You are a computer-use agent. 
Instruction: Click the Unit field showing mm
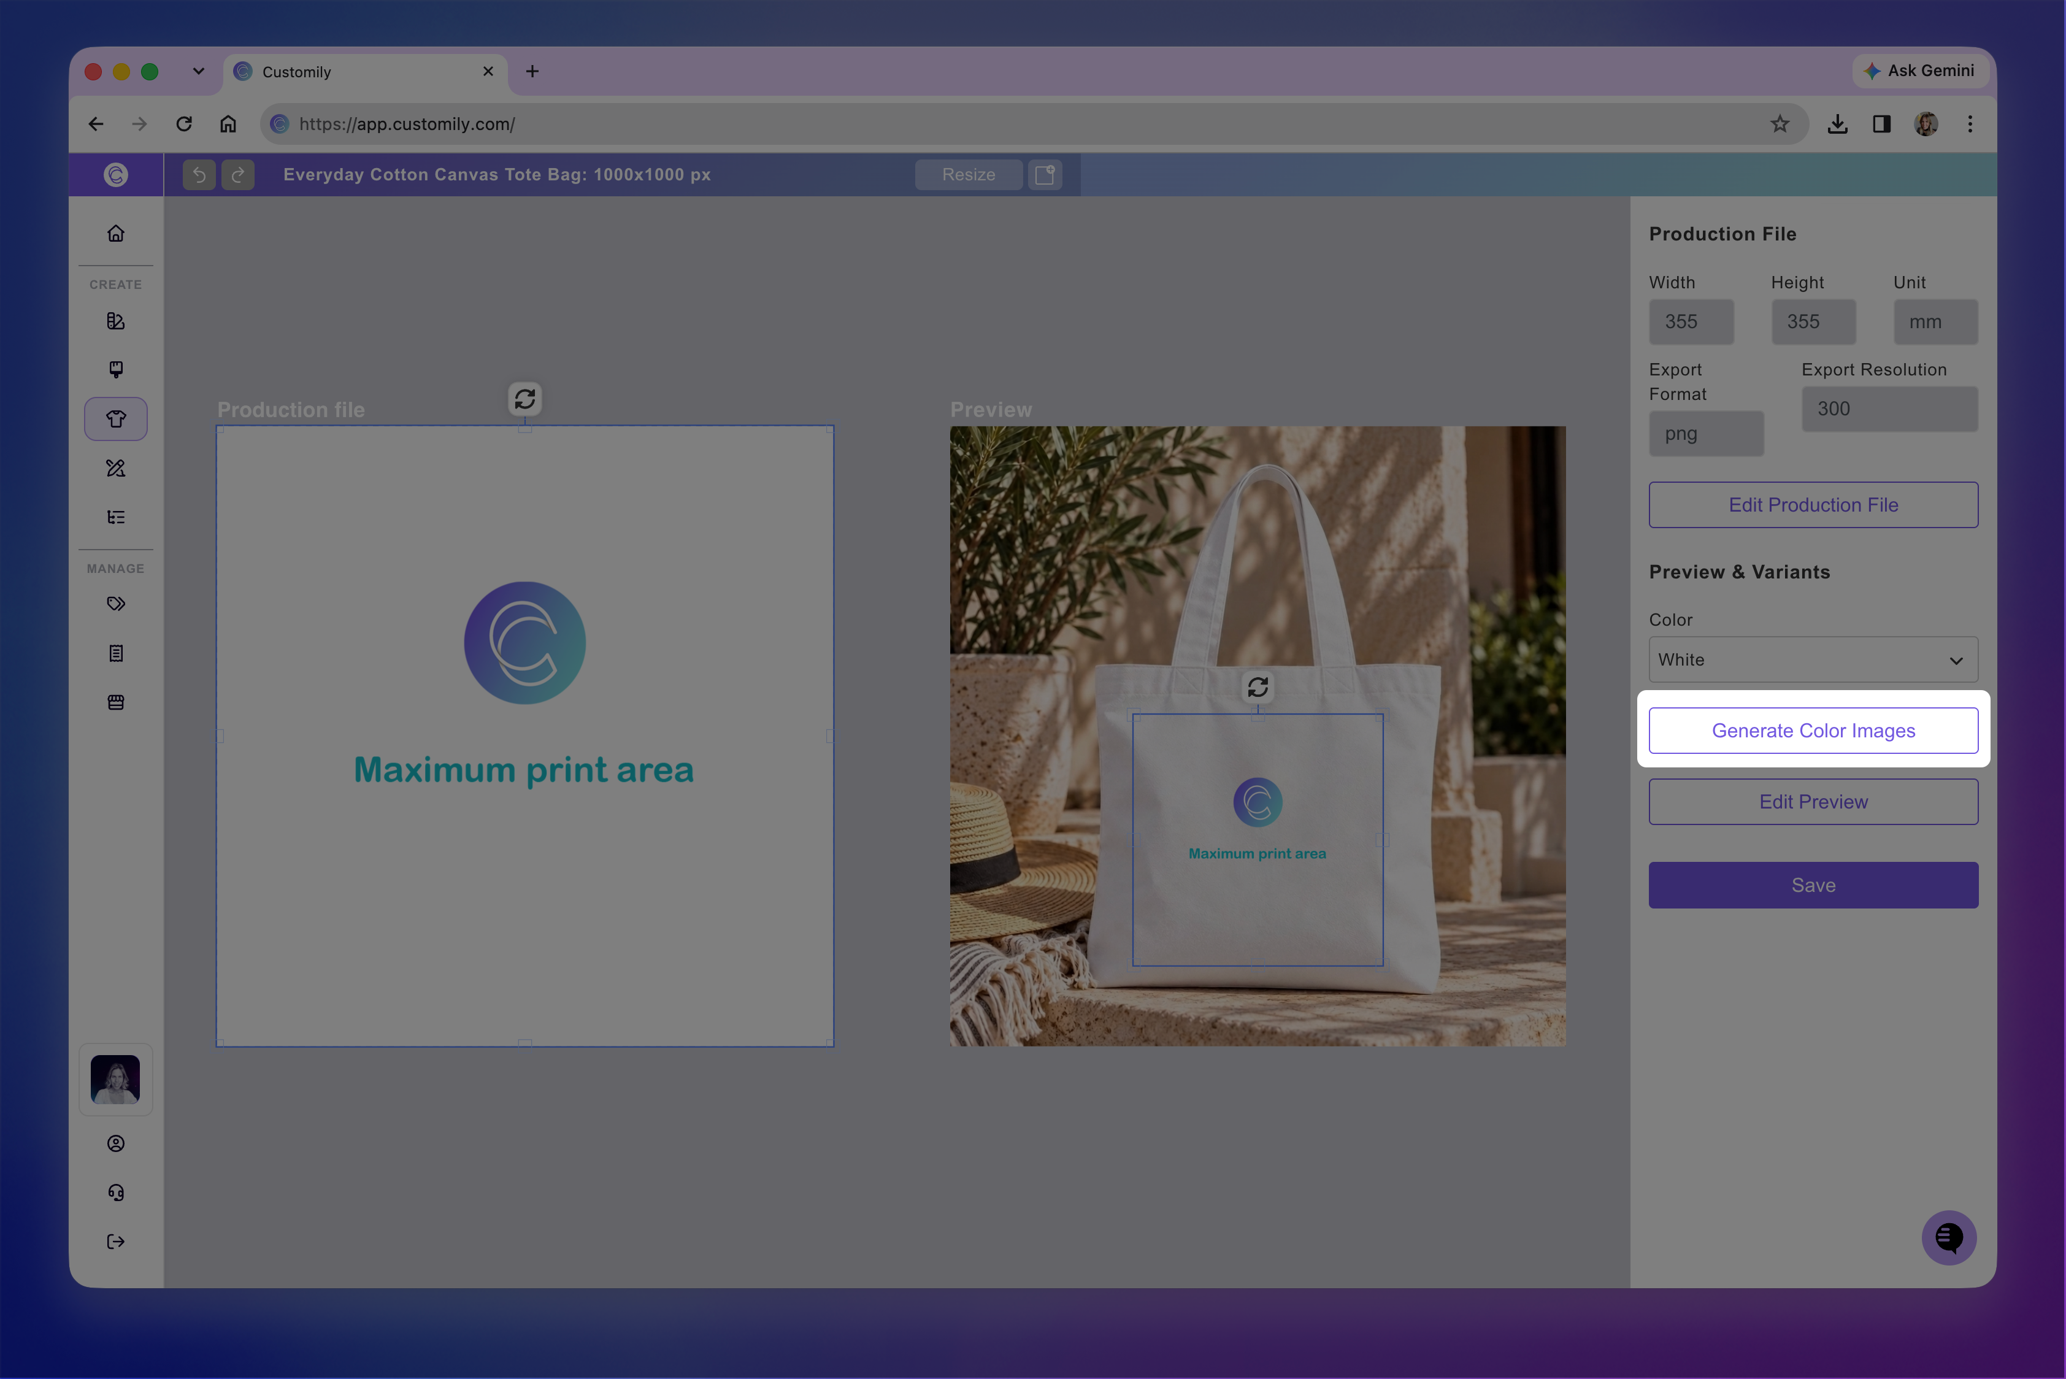(1936, 322)
